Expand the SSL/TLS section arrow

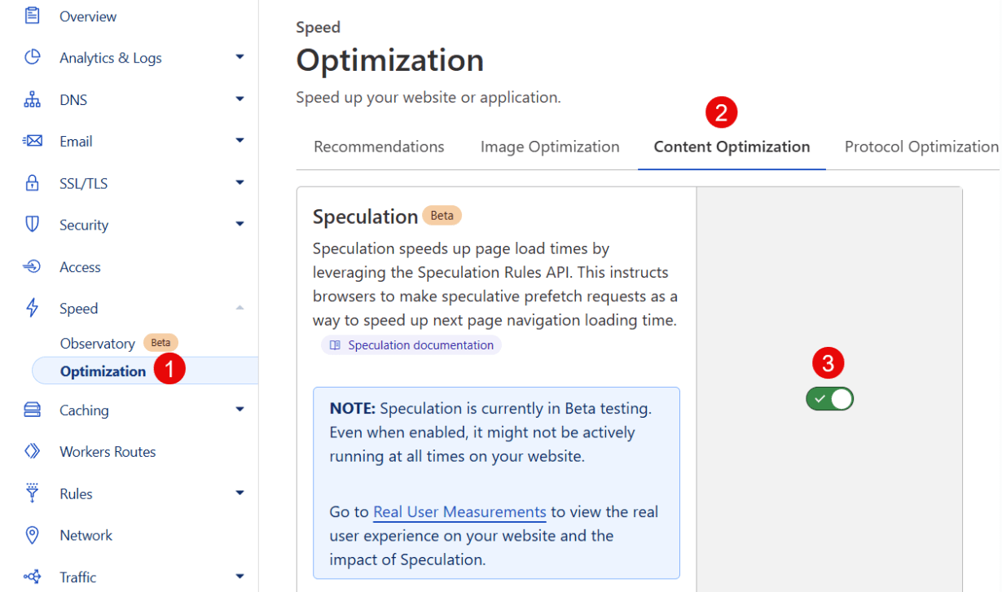[240, 182]
